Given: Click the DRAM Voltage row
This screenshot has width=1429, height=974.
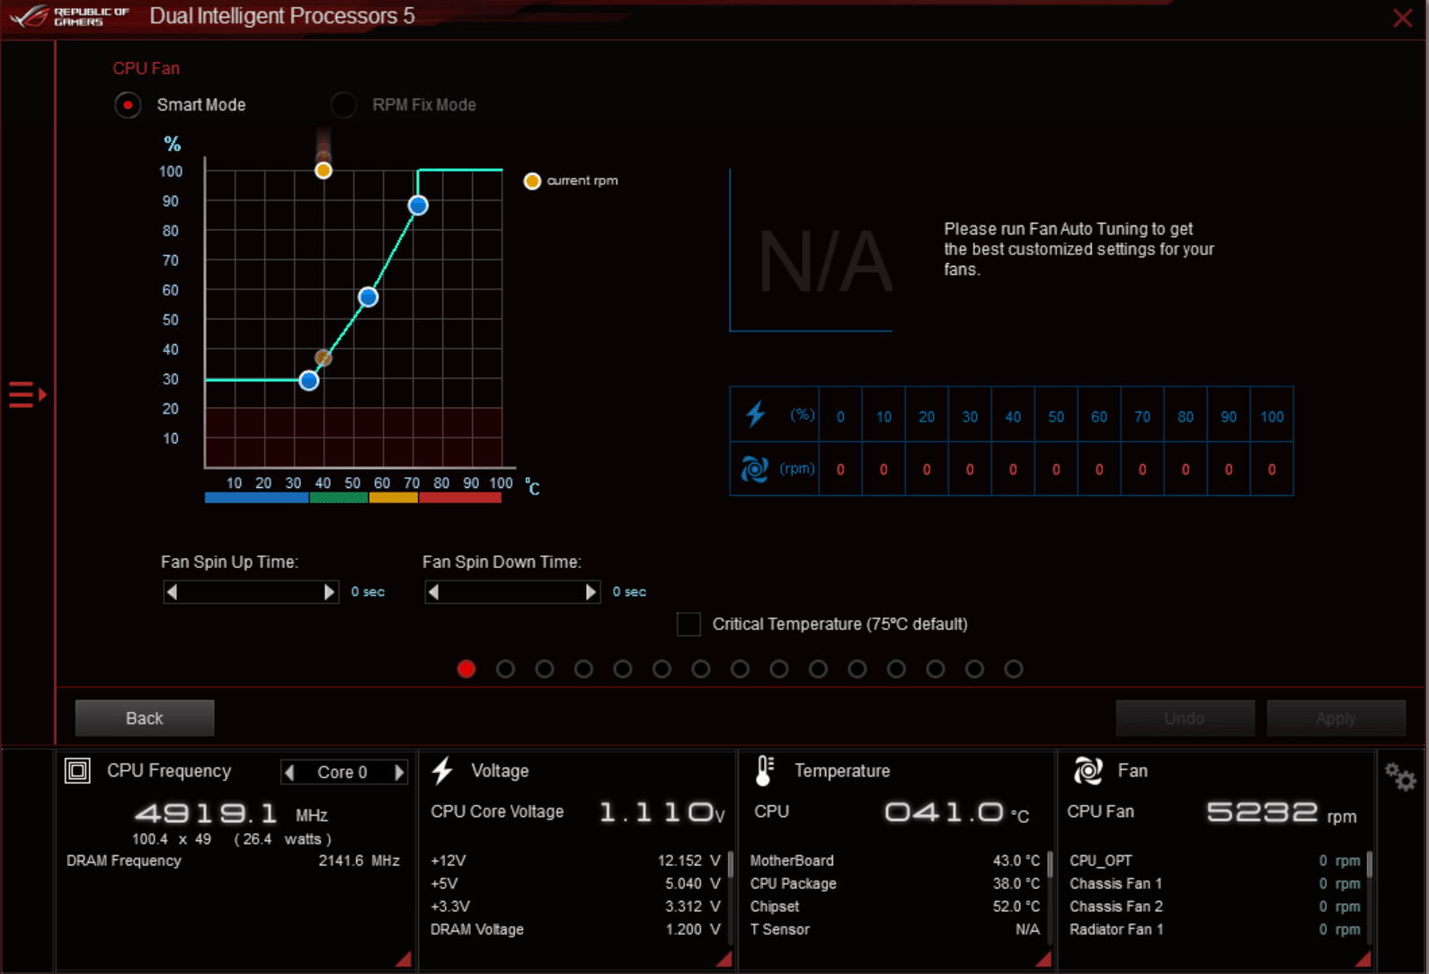Looking at the screenshot, I should click(x=575, y=930).
